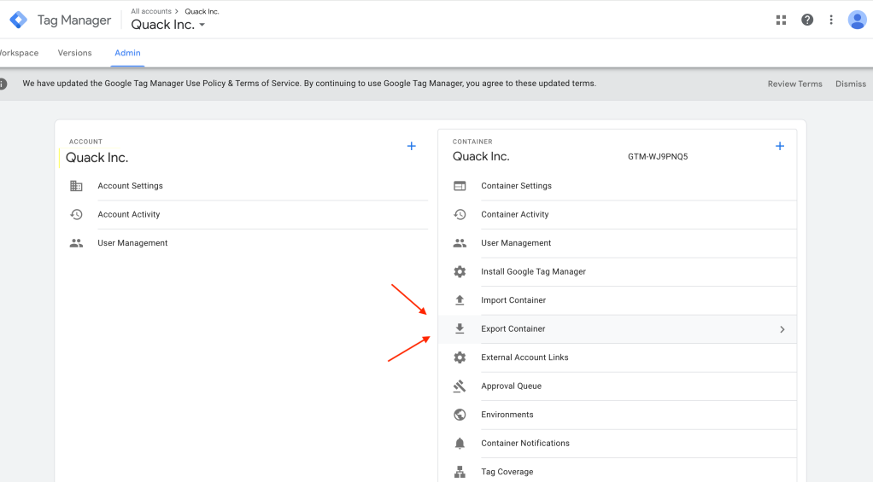873x482 pixels.
Task: Click the Import Container upload icon
Action: 460,300
